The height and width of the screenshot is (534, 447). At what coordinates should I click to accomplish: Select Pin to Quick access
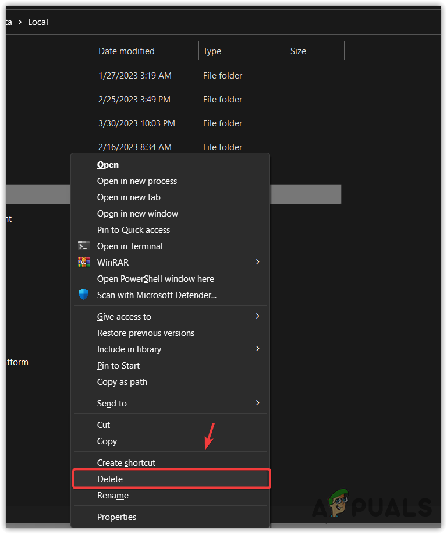(x=133, y=230)
